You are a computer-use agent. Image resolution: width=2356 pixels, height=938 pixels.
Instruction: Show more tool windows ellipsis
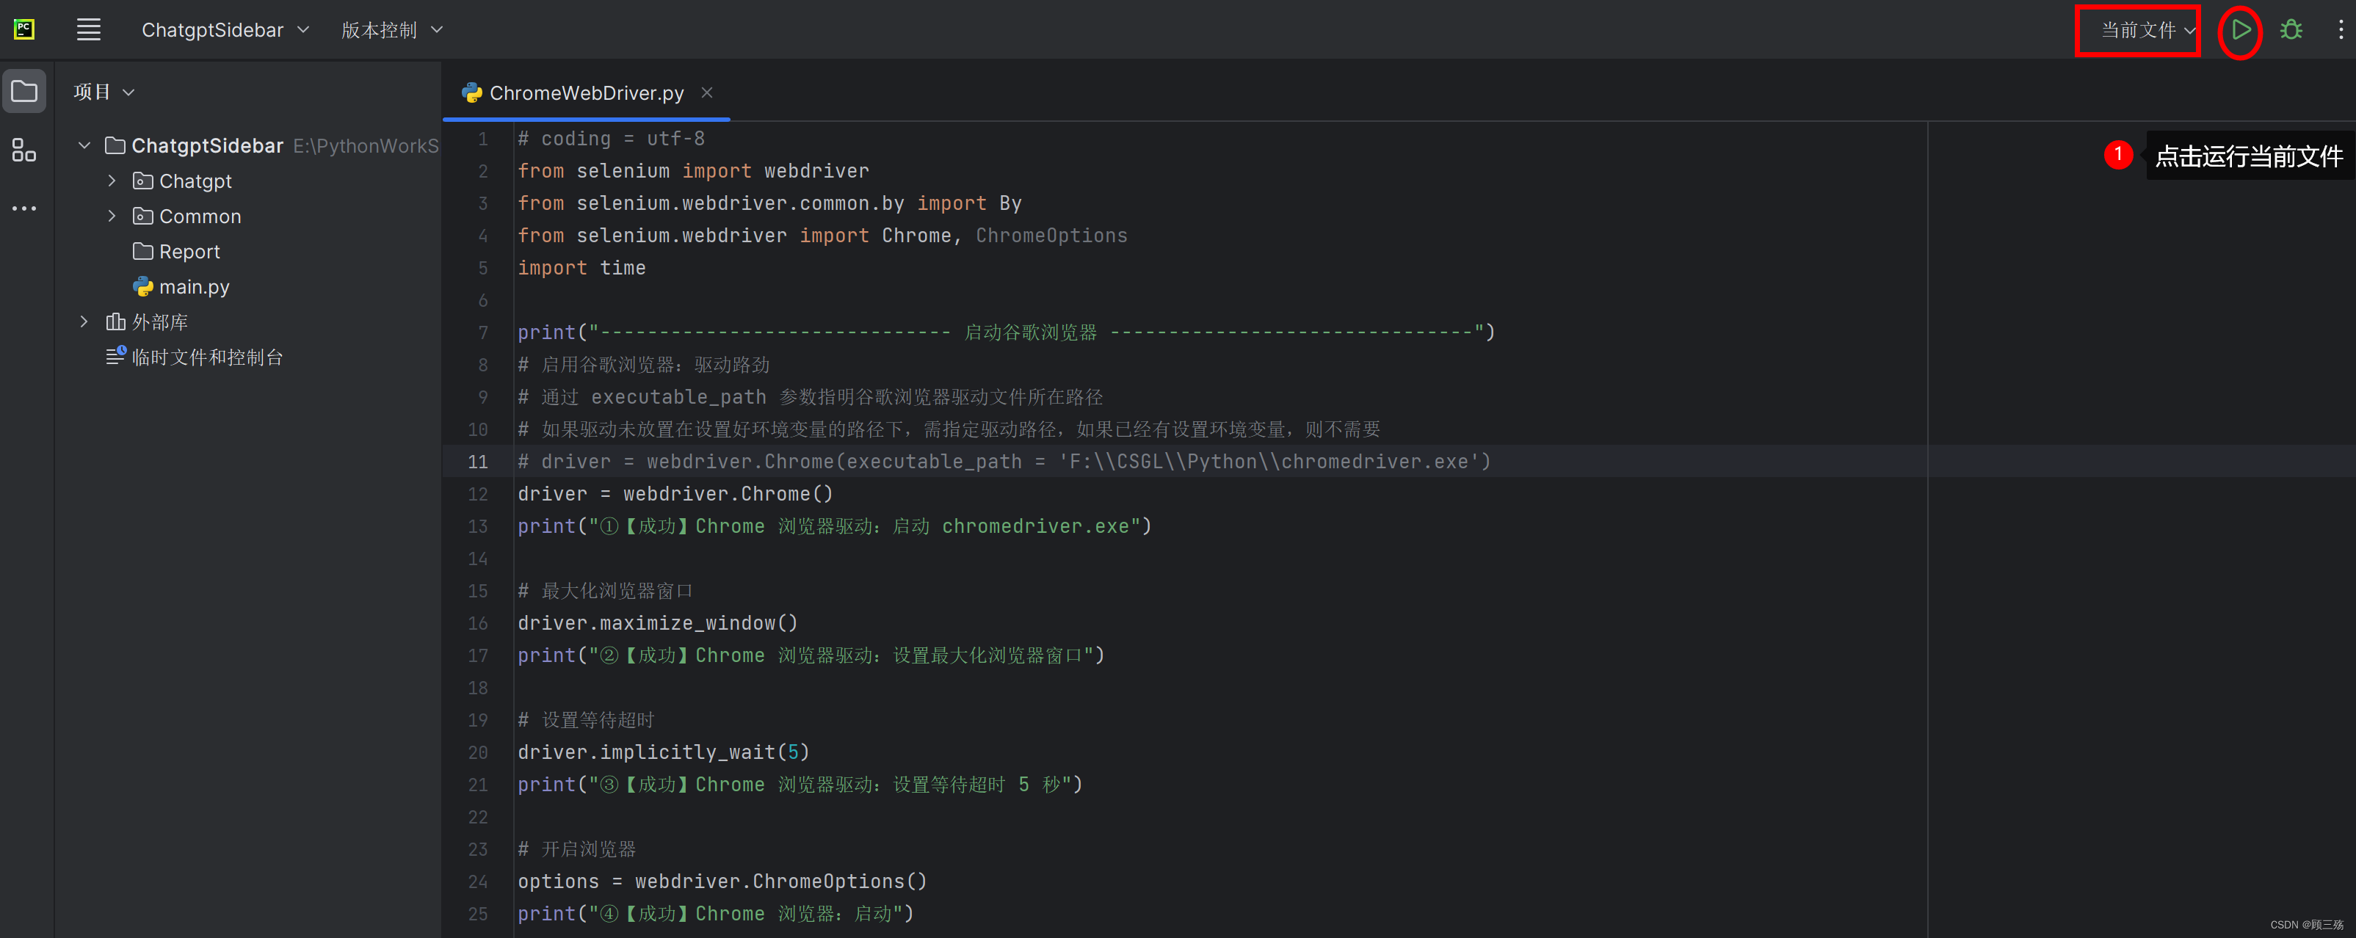pyautogui.click(x=25, y=208)
